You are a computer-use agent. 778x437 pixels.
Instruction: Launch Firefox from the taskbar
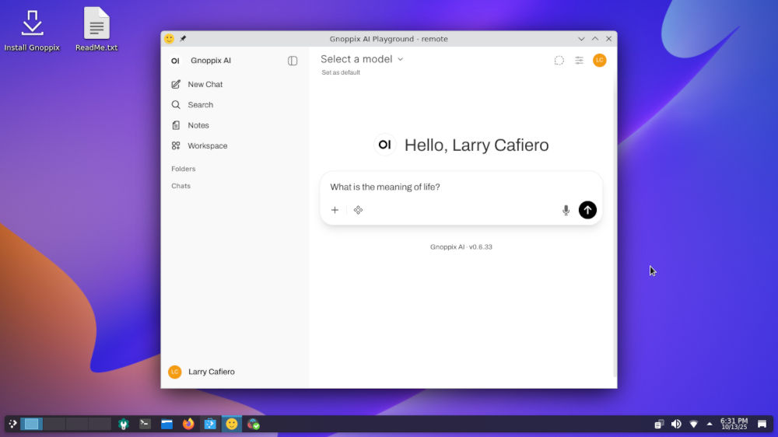[188, 424]
